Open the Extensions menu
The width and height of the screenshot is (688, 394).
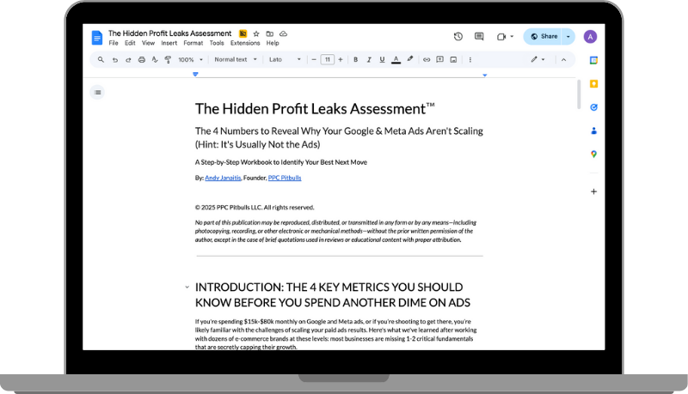[245, 43]
